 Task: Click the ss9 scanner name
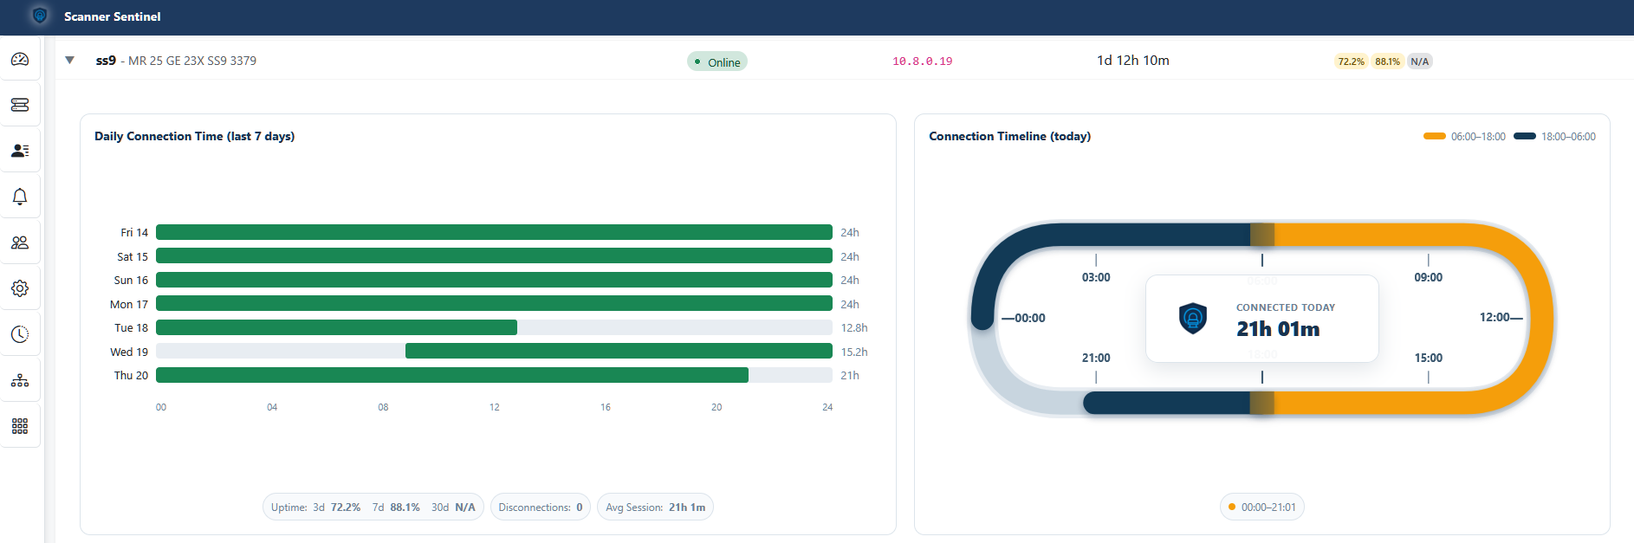click(106, 61)
